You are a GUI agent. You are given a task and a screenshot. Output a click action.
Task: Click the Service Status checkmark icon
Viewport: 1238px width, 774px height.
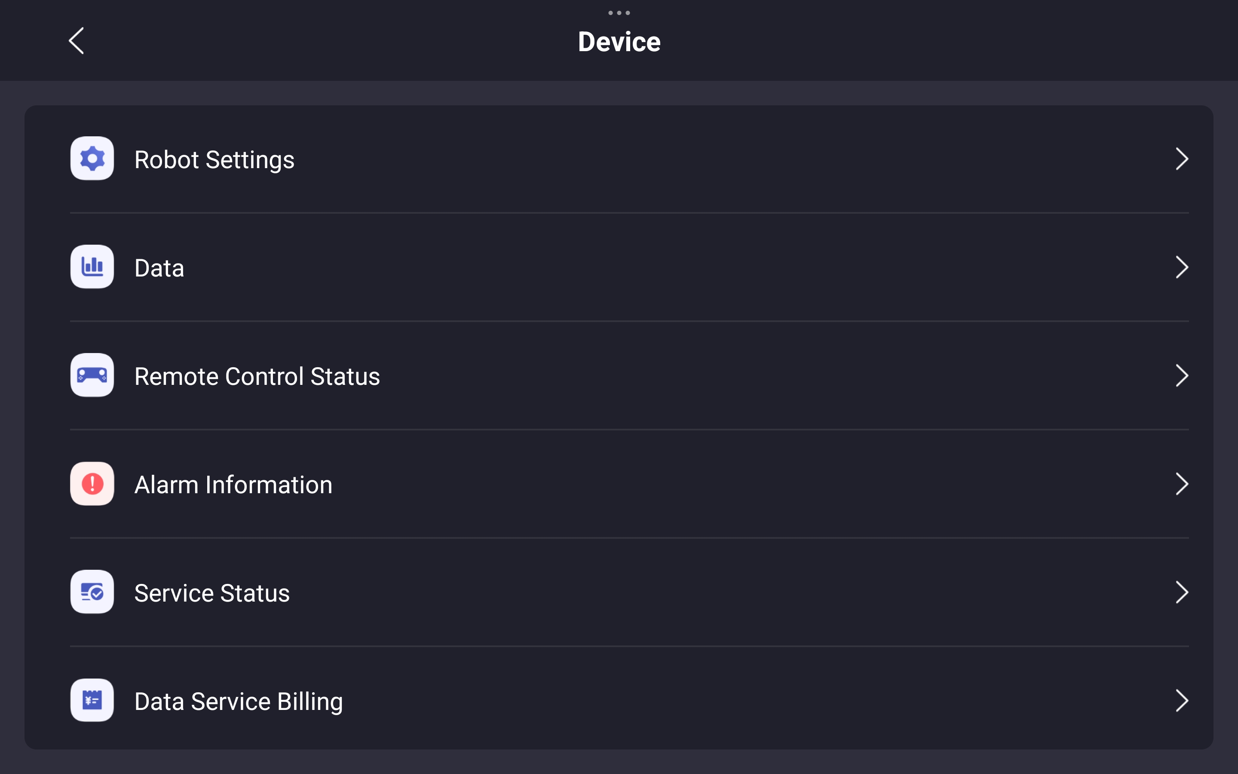[x=92, y=592]
